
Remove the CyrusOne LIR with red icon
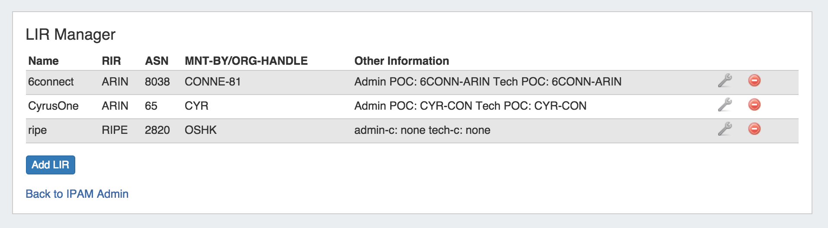pos(754,105)
